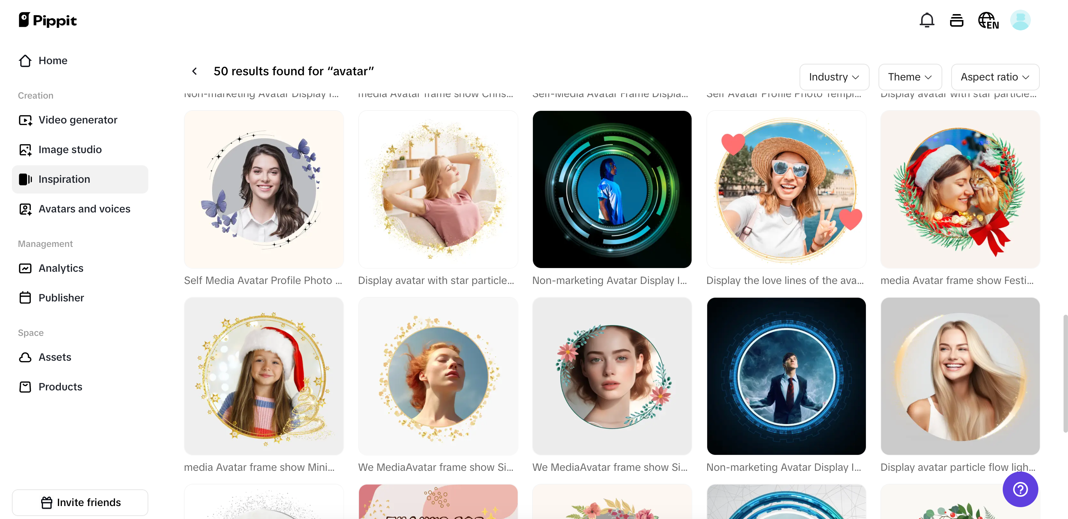The image size is (1068, 519).
Task: Open the Publisher section
Action: 61,298
